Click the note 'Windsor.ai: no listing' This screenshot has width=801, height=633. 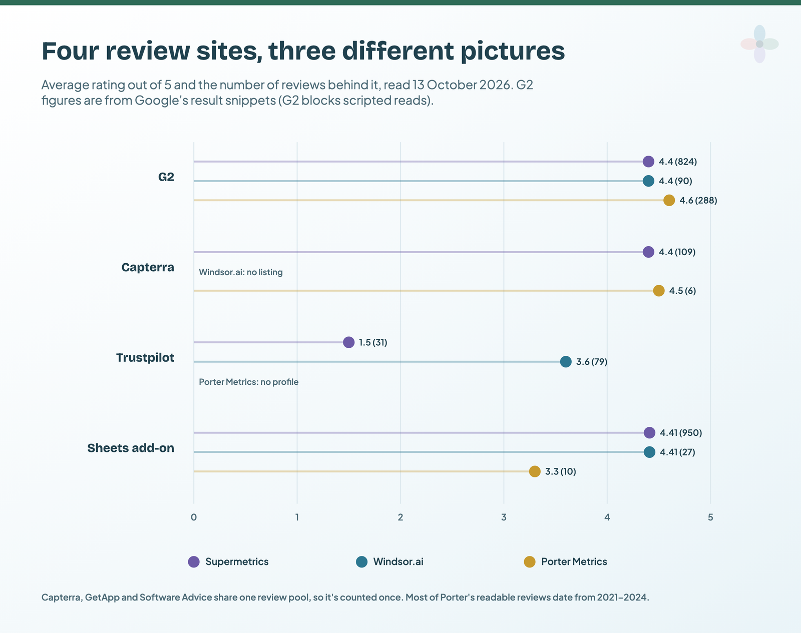pos(241,272)
